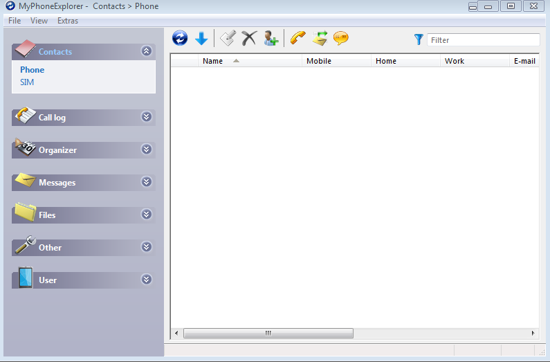550x362 pixels.
Task: Click the scrollbar right arrow
Action: (x=533, y=333)
